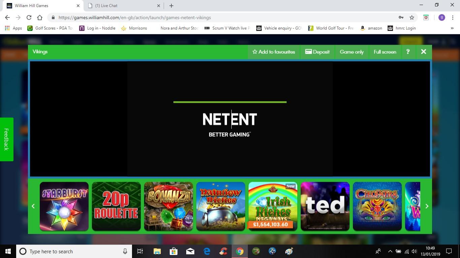Open the Vehicle enquiry bookmark
The image size is (460, 258).
[279, 28]
